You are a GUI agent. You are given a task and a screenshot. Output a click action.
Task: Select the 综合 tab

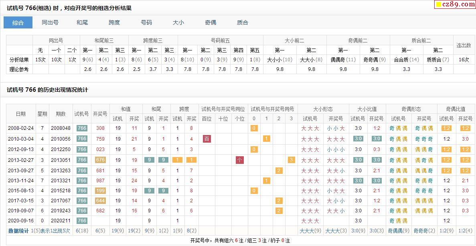pyautogui.click(x=18, y=22)
